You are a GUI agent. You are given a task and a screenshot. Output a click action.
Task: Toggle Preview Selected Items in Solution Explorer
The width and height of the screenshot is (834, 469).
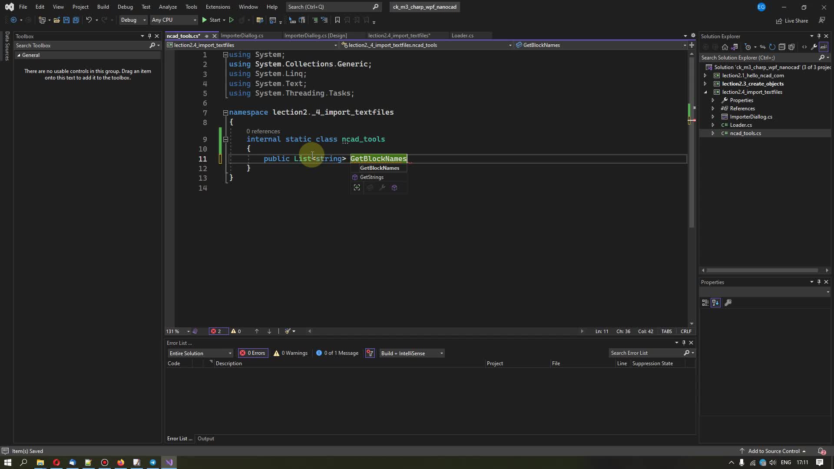click(x=824, y=47)
